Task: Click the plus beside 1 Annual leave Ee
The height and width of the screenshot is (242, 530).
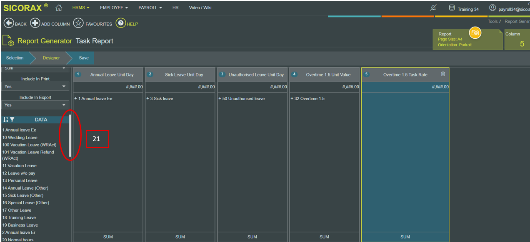Action: pyautogui.click(x=76, y=99)
